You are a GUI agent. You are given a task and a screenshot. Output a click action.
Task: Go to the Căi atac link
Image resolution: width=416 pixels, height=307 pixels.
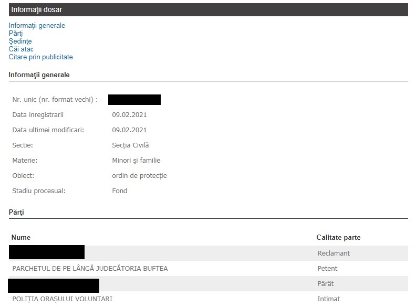click(21, 49)
